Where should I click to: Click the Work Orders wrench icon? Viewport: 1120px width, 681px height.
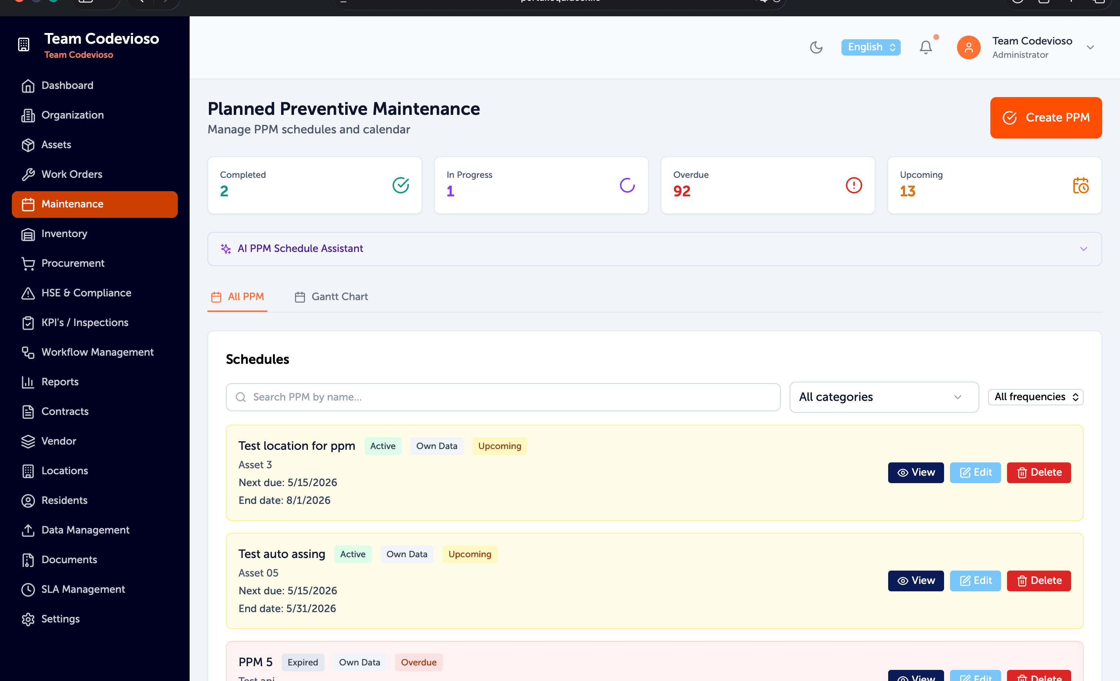click(28, 174)
